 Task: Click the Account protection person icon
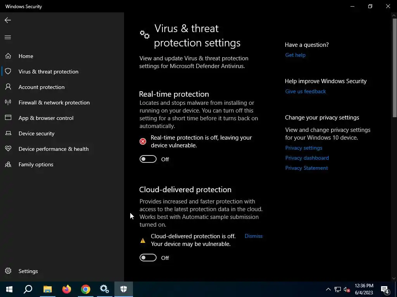pyautogui.click(x=8, y=87)
